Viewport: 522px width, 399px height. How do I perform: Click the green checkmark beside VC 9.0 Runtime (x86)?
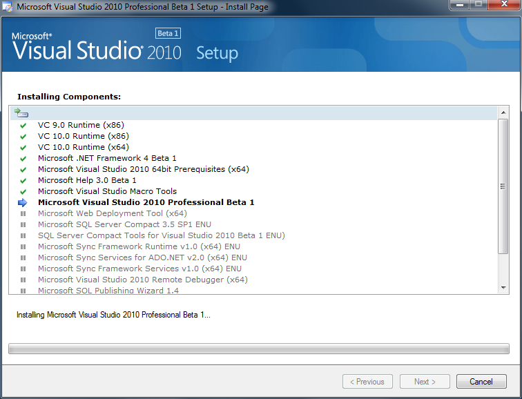23,126
